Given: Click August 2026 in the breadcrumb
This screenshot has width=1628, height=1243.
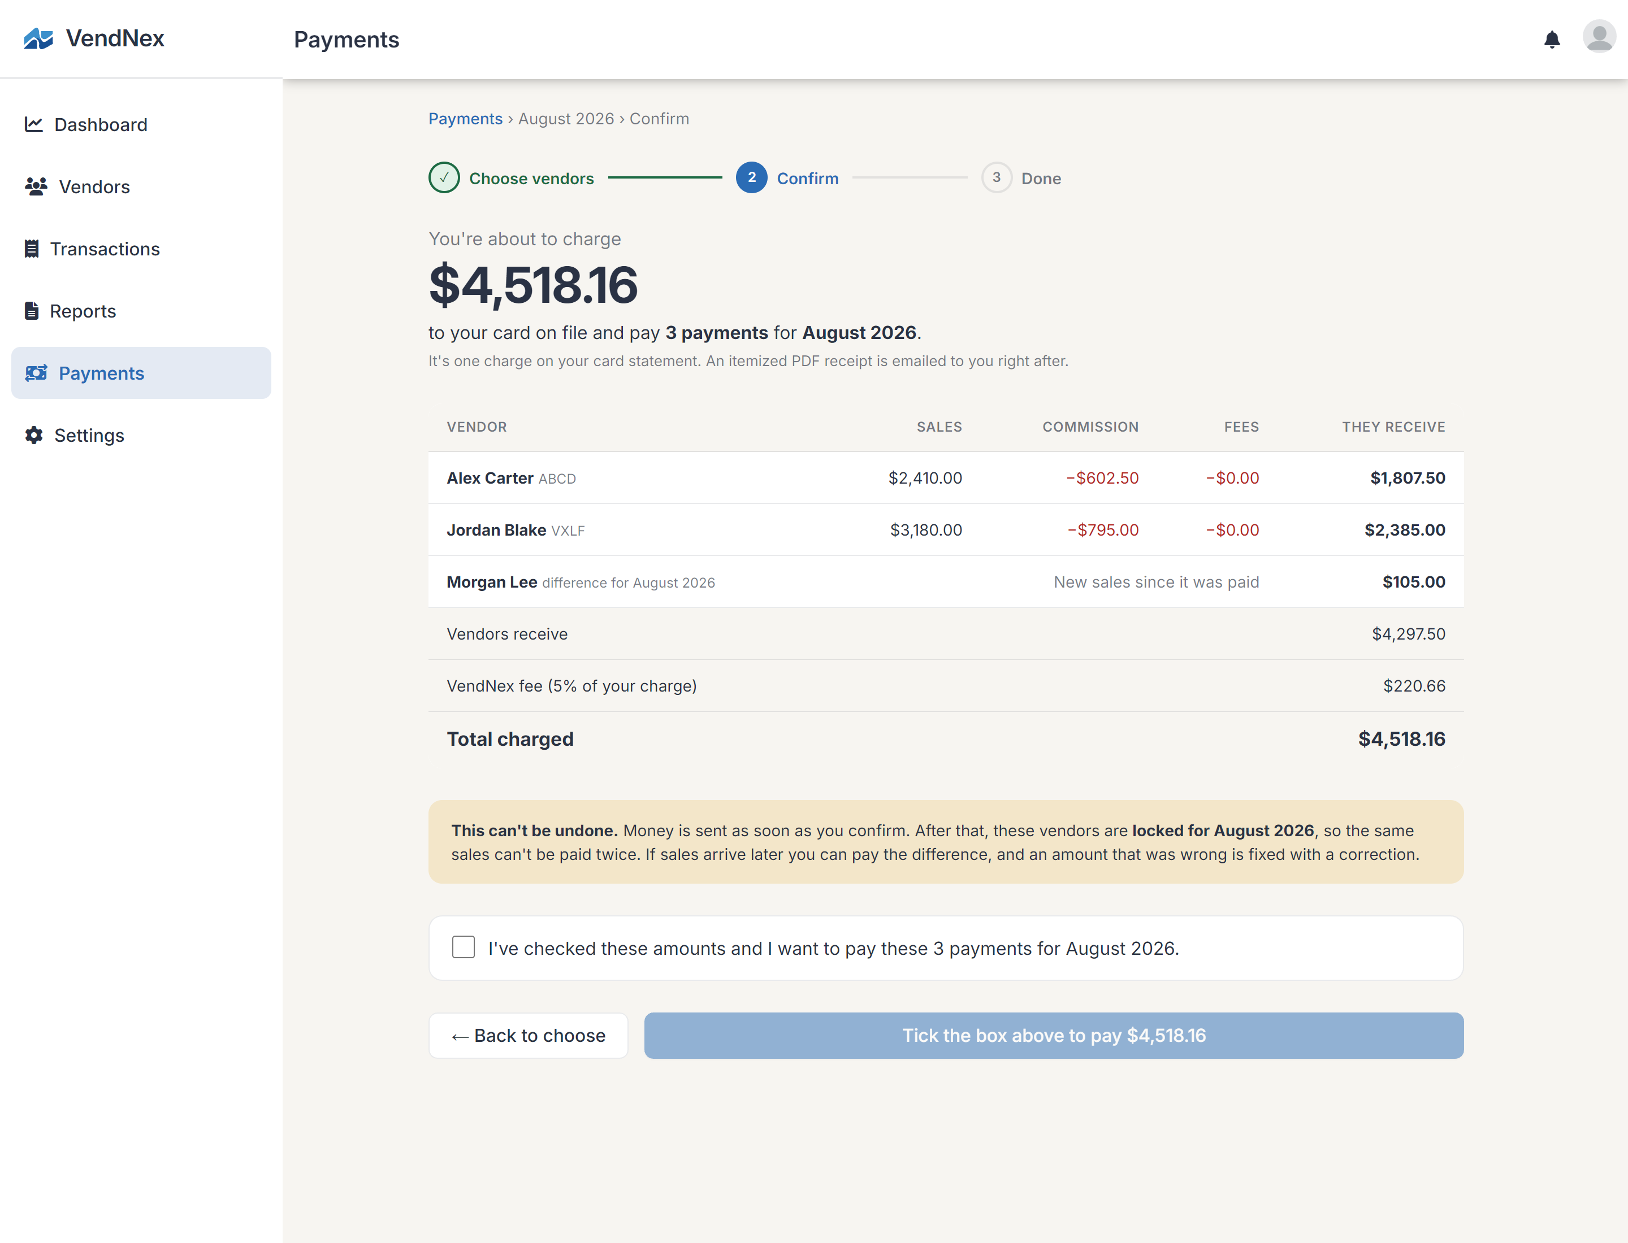Looking at the screenshot, I should pyautogui.click(x=566, y=119).
